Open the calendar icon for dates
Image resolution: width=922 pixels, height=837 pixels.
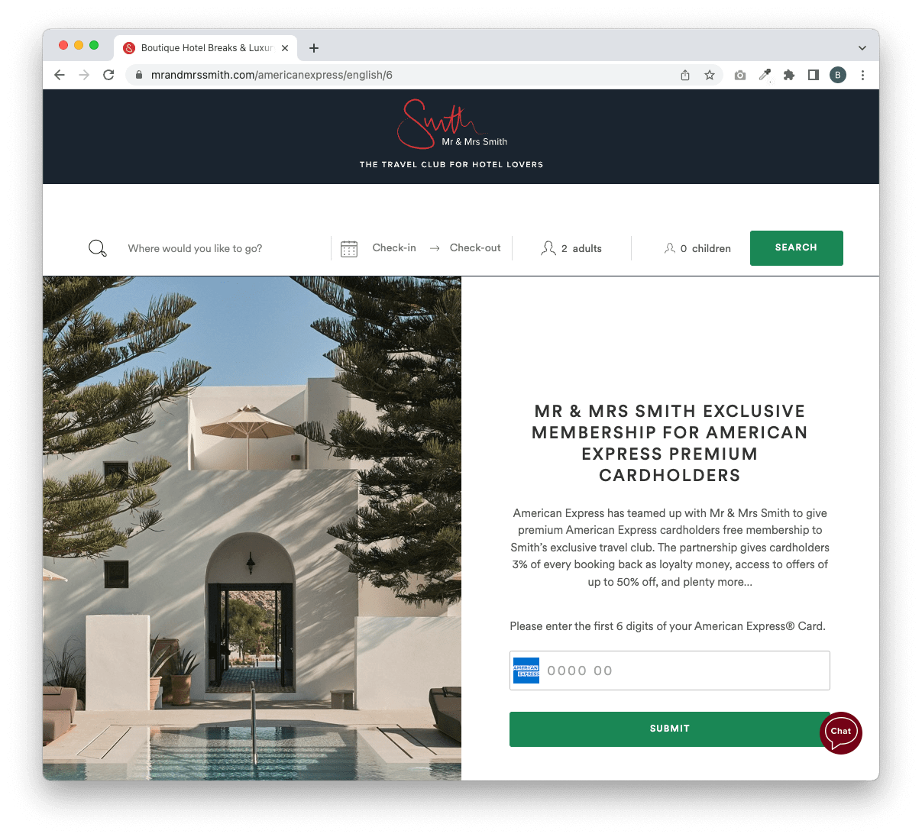(349, 248)
